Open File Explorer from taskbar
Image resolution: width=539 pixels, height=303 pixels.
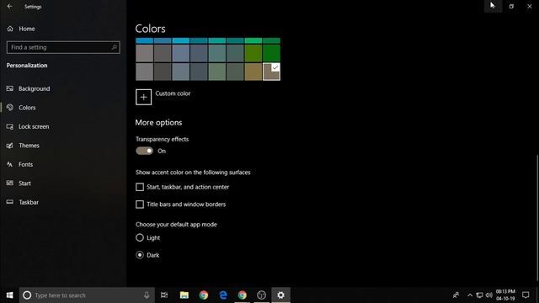(x=184, y=295)
